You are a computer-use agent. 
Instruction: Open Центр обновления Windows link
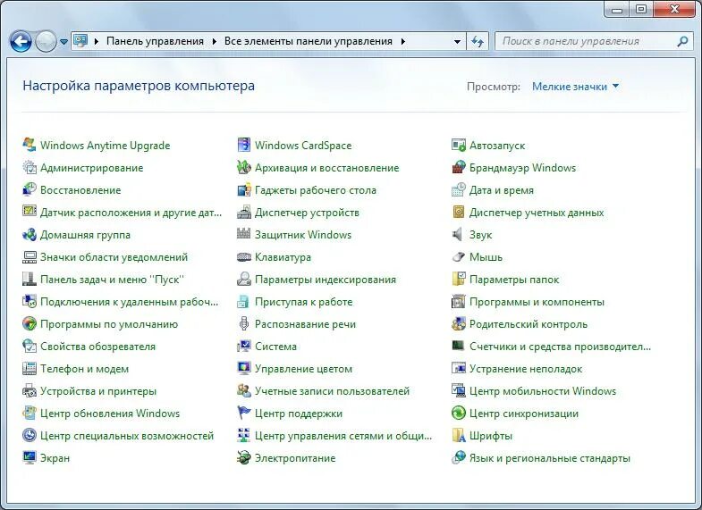(x=110, y=414)
